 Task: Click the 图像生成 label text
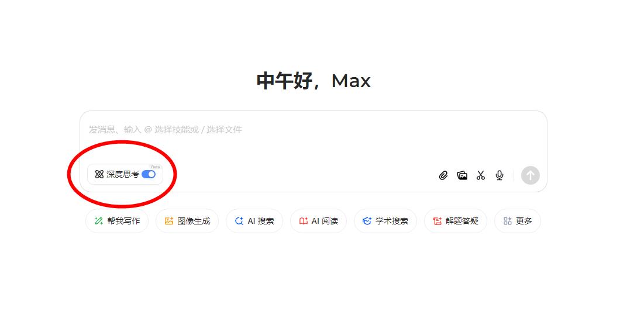[x=194, y=221]
